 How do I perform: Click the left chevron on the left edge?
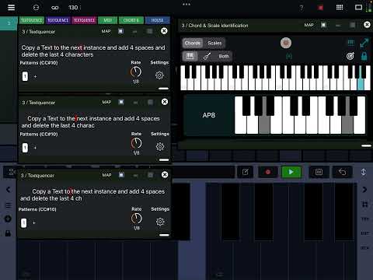tap(9, 190)
